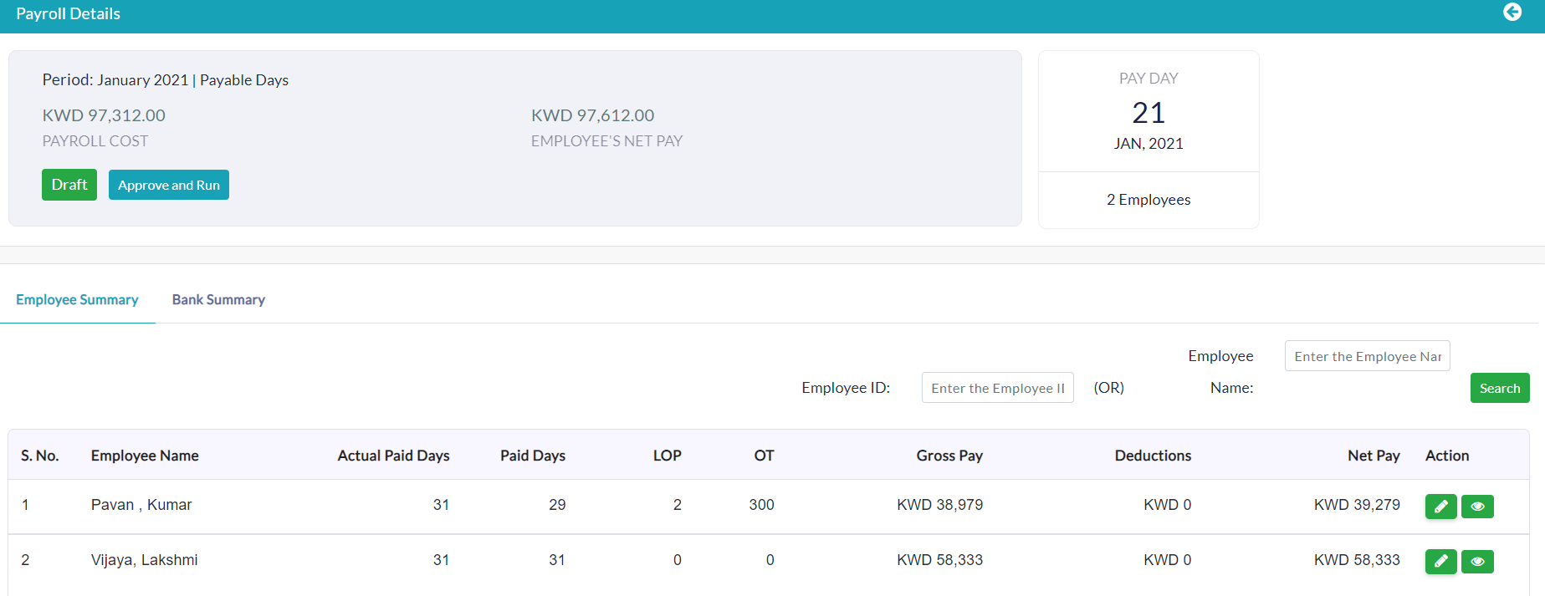Select employee name Vijaya, Lakshmi
This screenshot has height=596, width=1545.
click(x=145, y=560)
